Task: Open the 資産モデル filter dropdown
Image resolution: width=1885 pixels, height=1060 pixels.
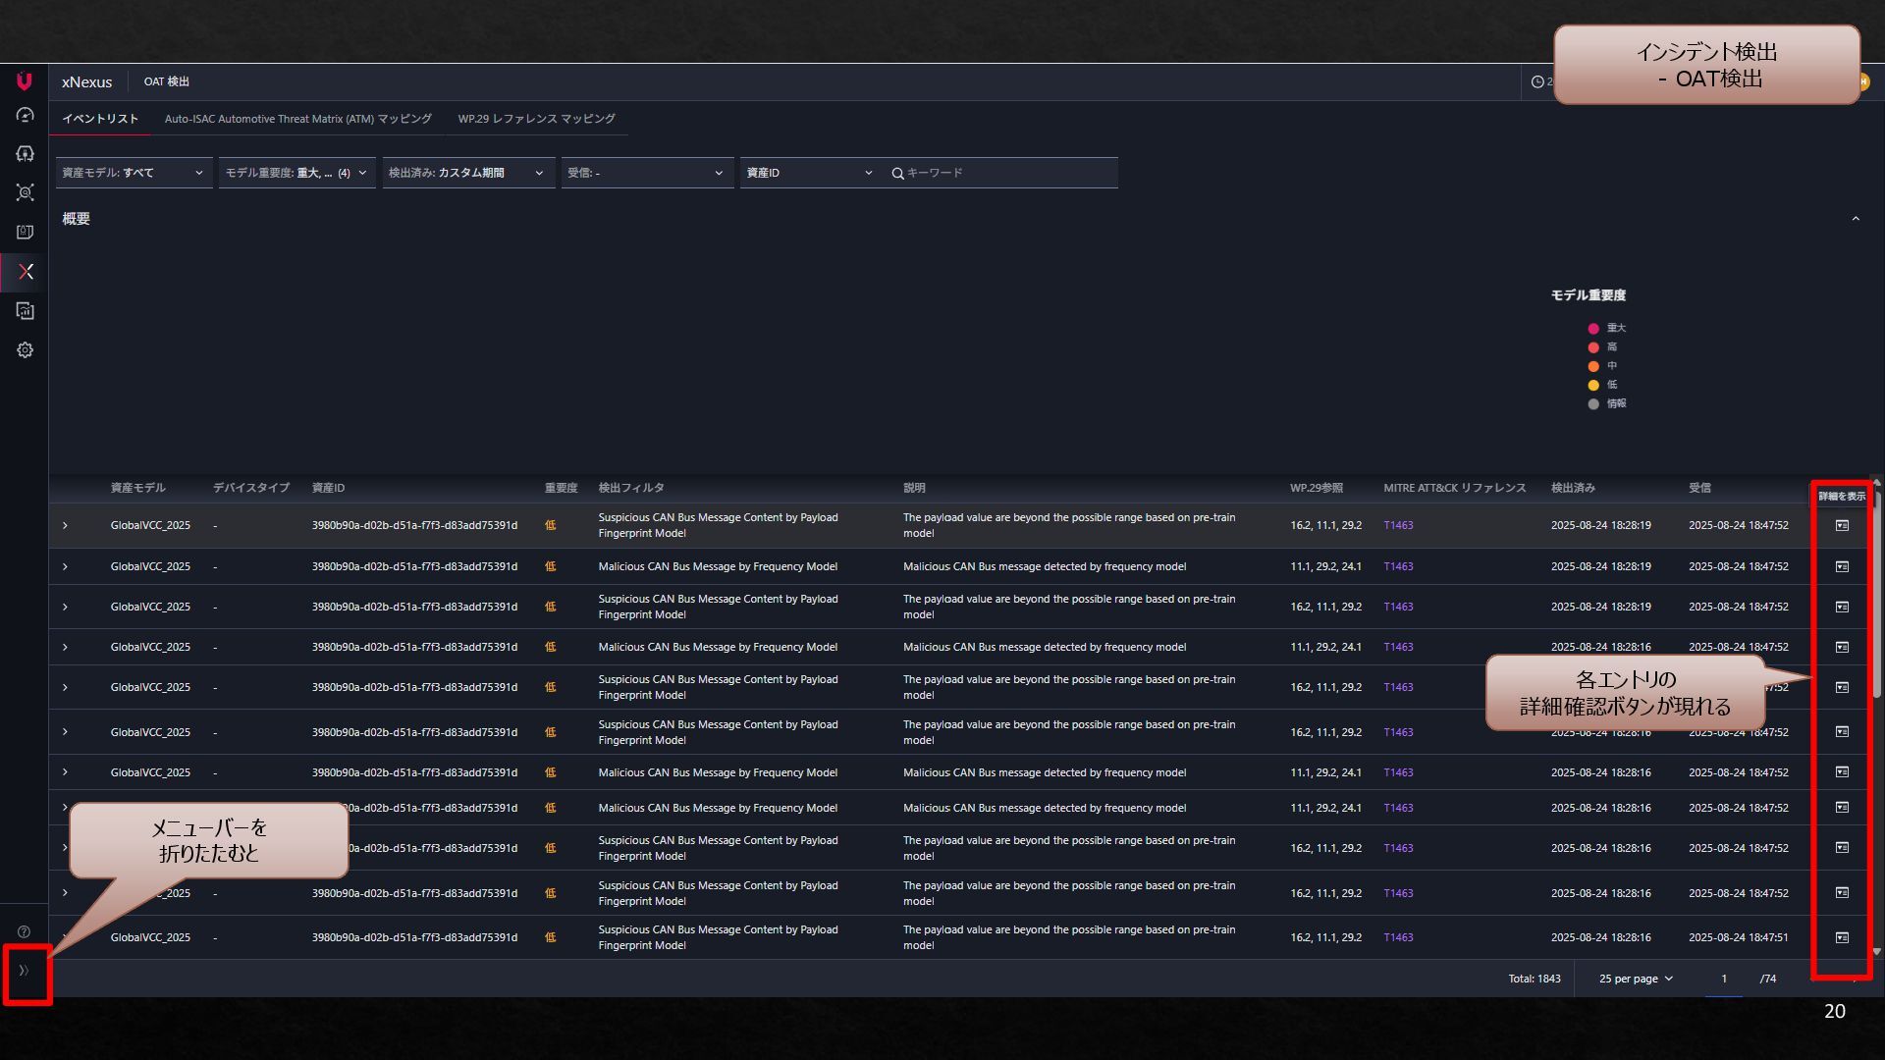Action: (x=134, y=173)
